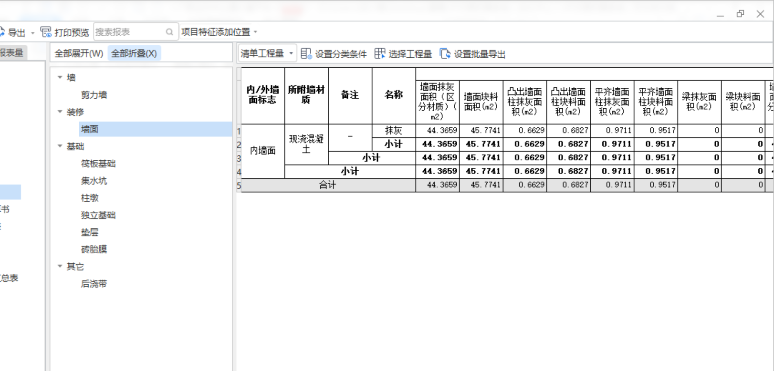Click 0.6629 in the 抹灰 row
774x371 pixels.
pos(524,131)
